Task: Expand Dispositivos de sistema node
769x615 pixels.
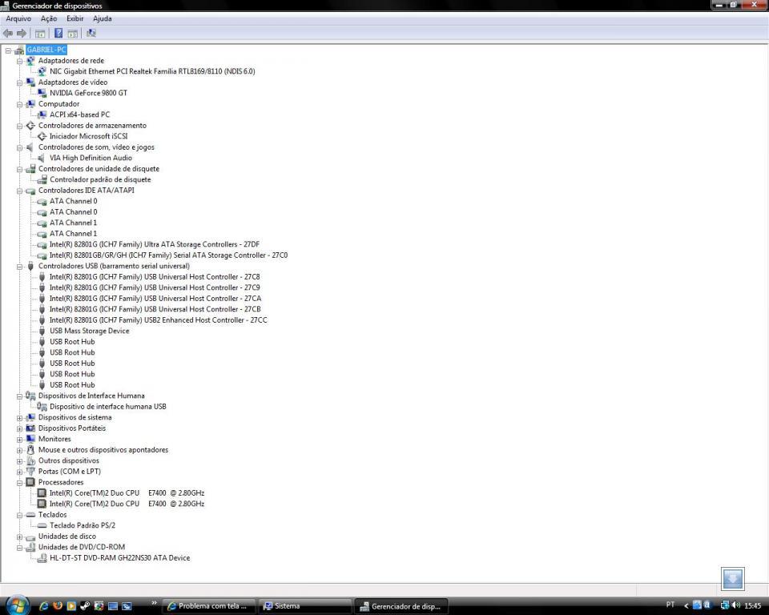Action: click(x=19, y=418)
